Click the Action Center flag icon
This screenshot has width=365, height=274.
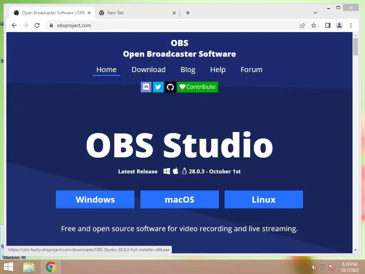(331, 267)
